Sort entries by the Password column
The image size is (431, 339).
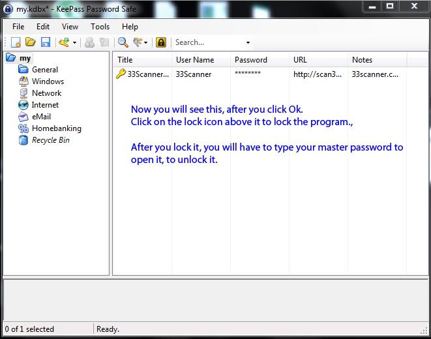[x=260, y=60]
